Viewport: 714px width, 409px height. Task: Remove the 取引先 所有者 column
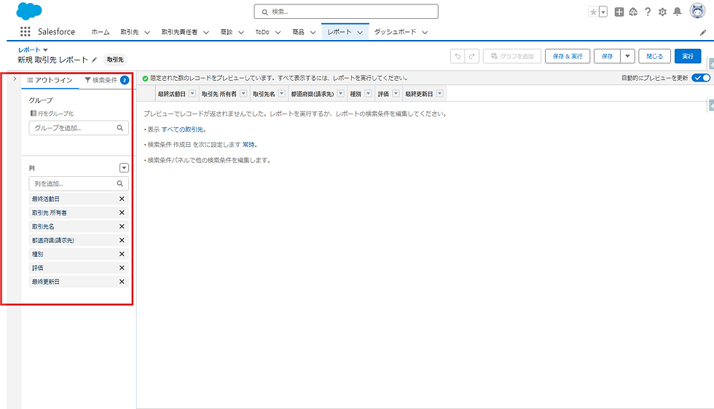click(122, 213)
